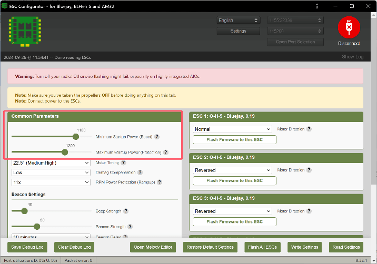
Task: Click help icon for ESC 1 Motor Direction
Action: coord(309,129)
